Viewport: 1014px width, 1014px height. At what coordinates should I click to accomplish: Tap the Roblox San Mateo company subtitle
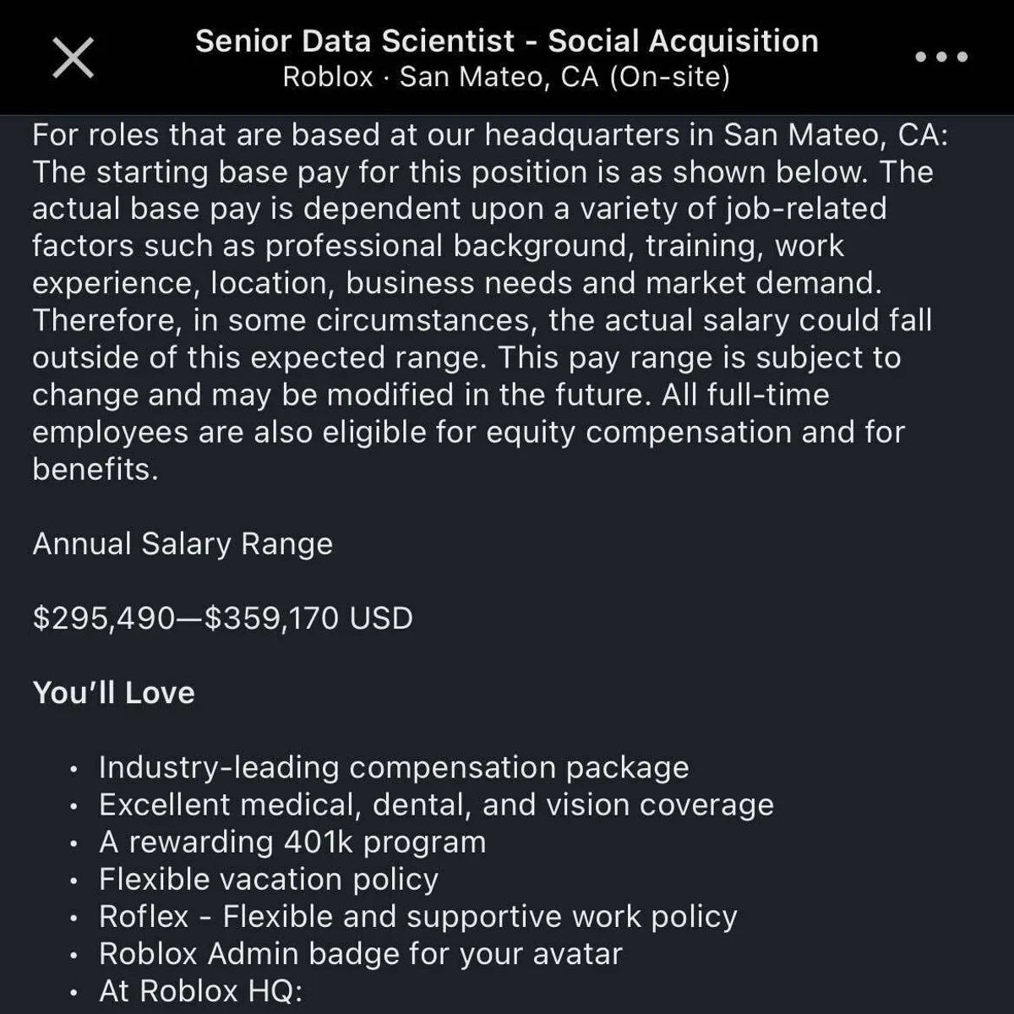(506, 77)
